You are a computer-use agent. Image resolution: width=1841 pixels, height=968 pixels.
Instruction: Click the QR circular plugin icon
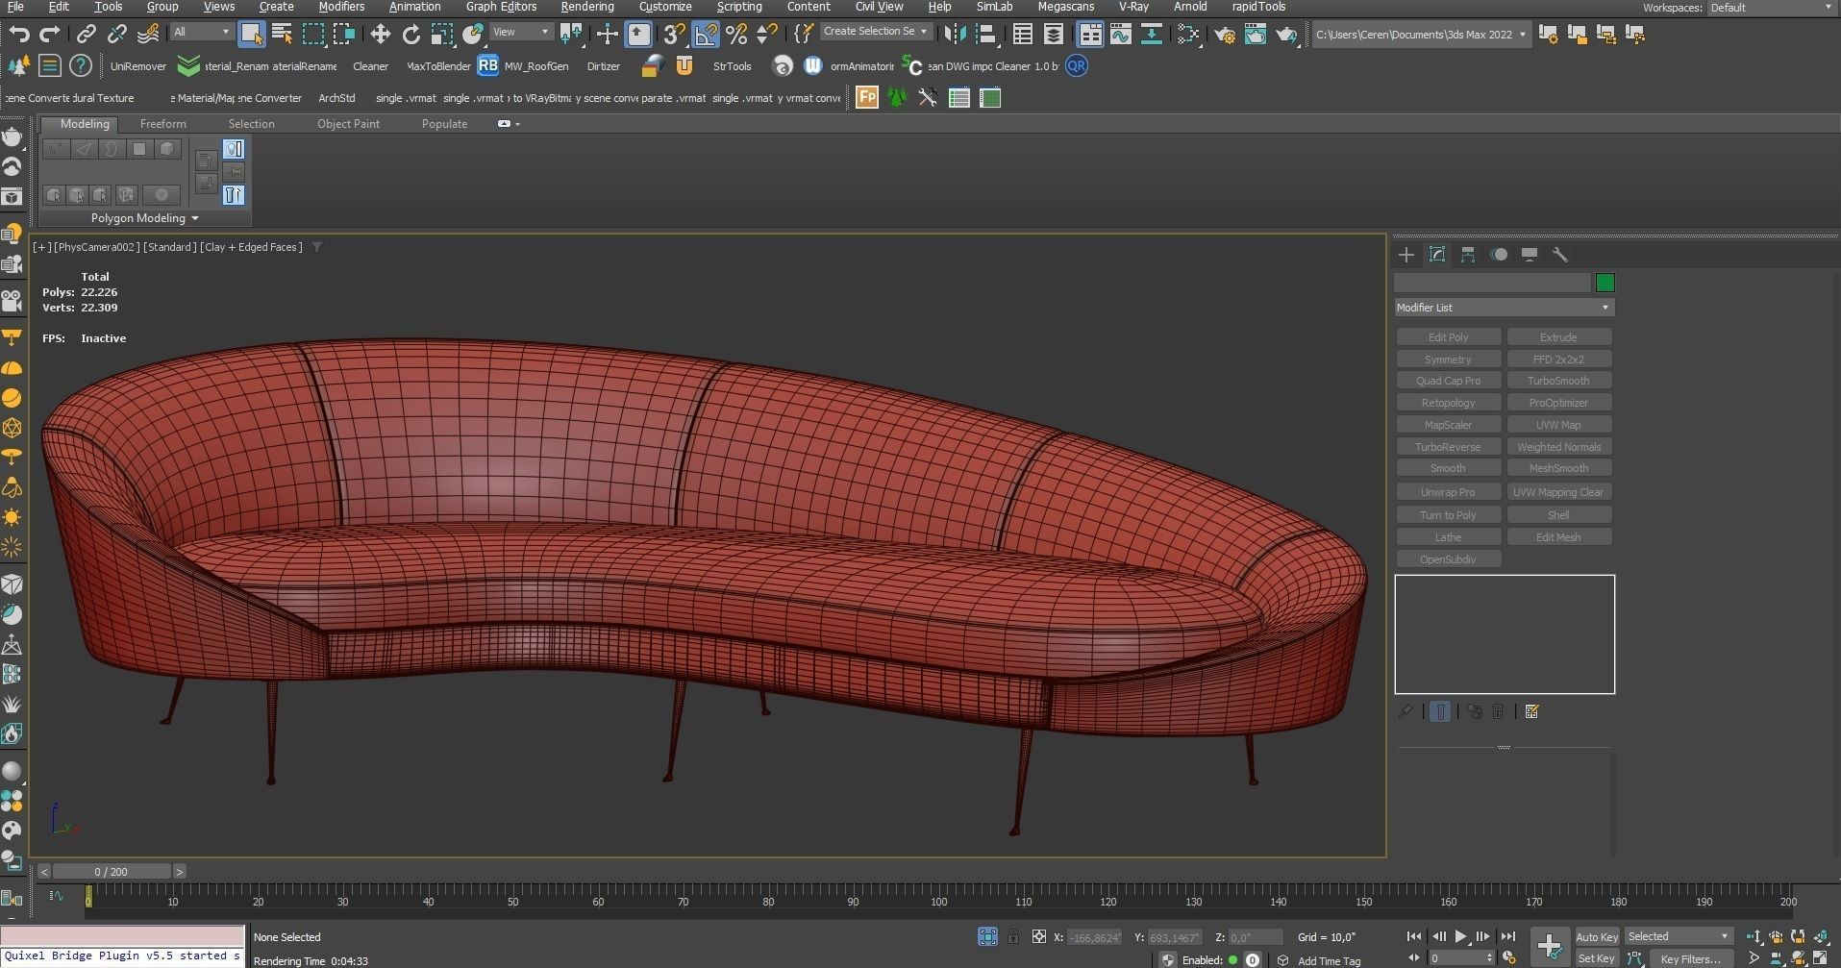1077,65
